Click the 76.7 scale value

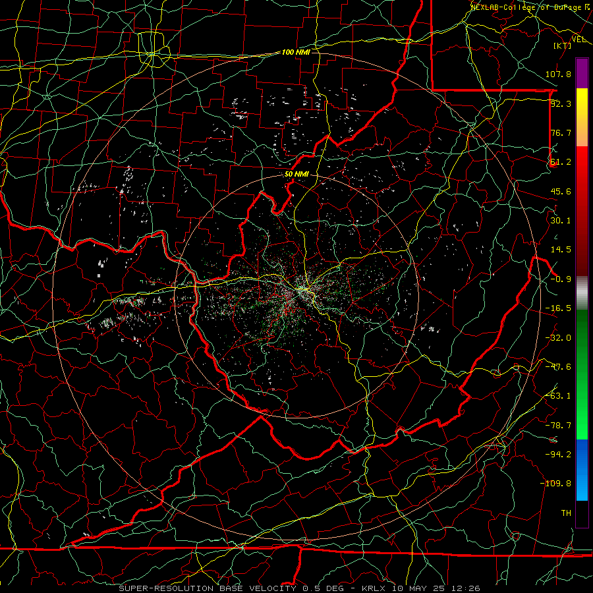[x=561, y=132]
